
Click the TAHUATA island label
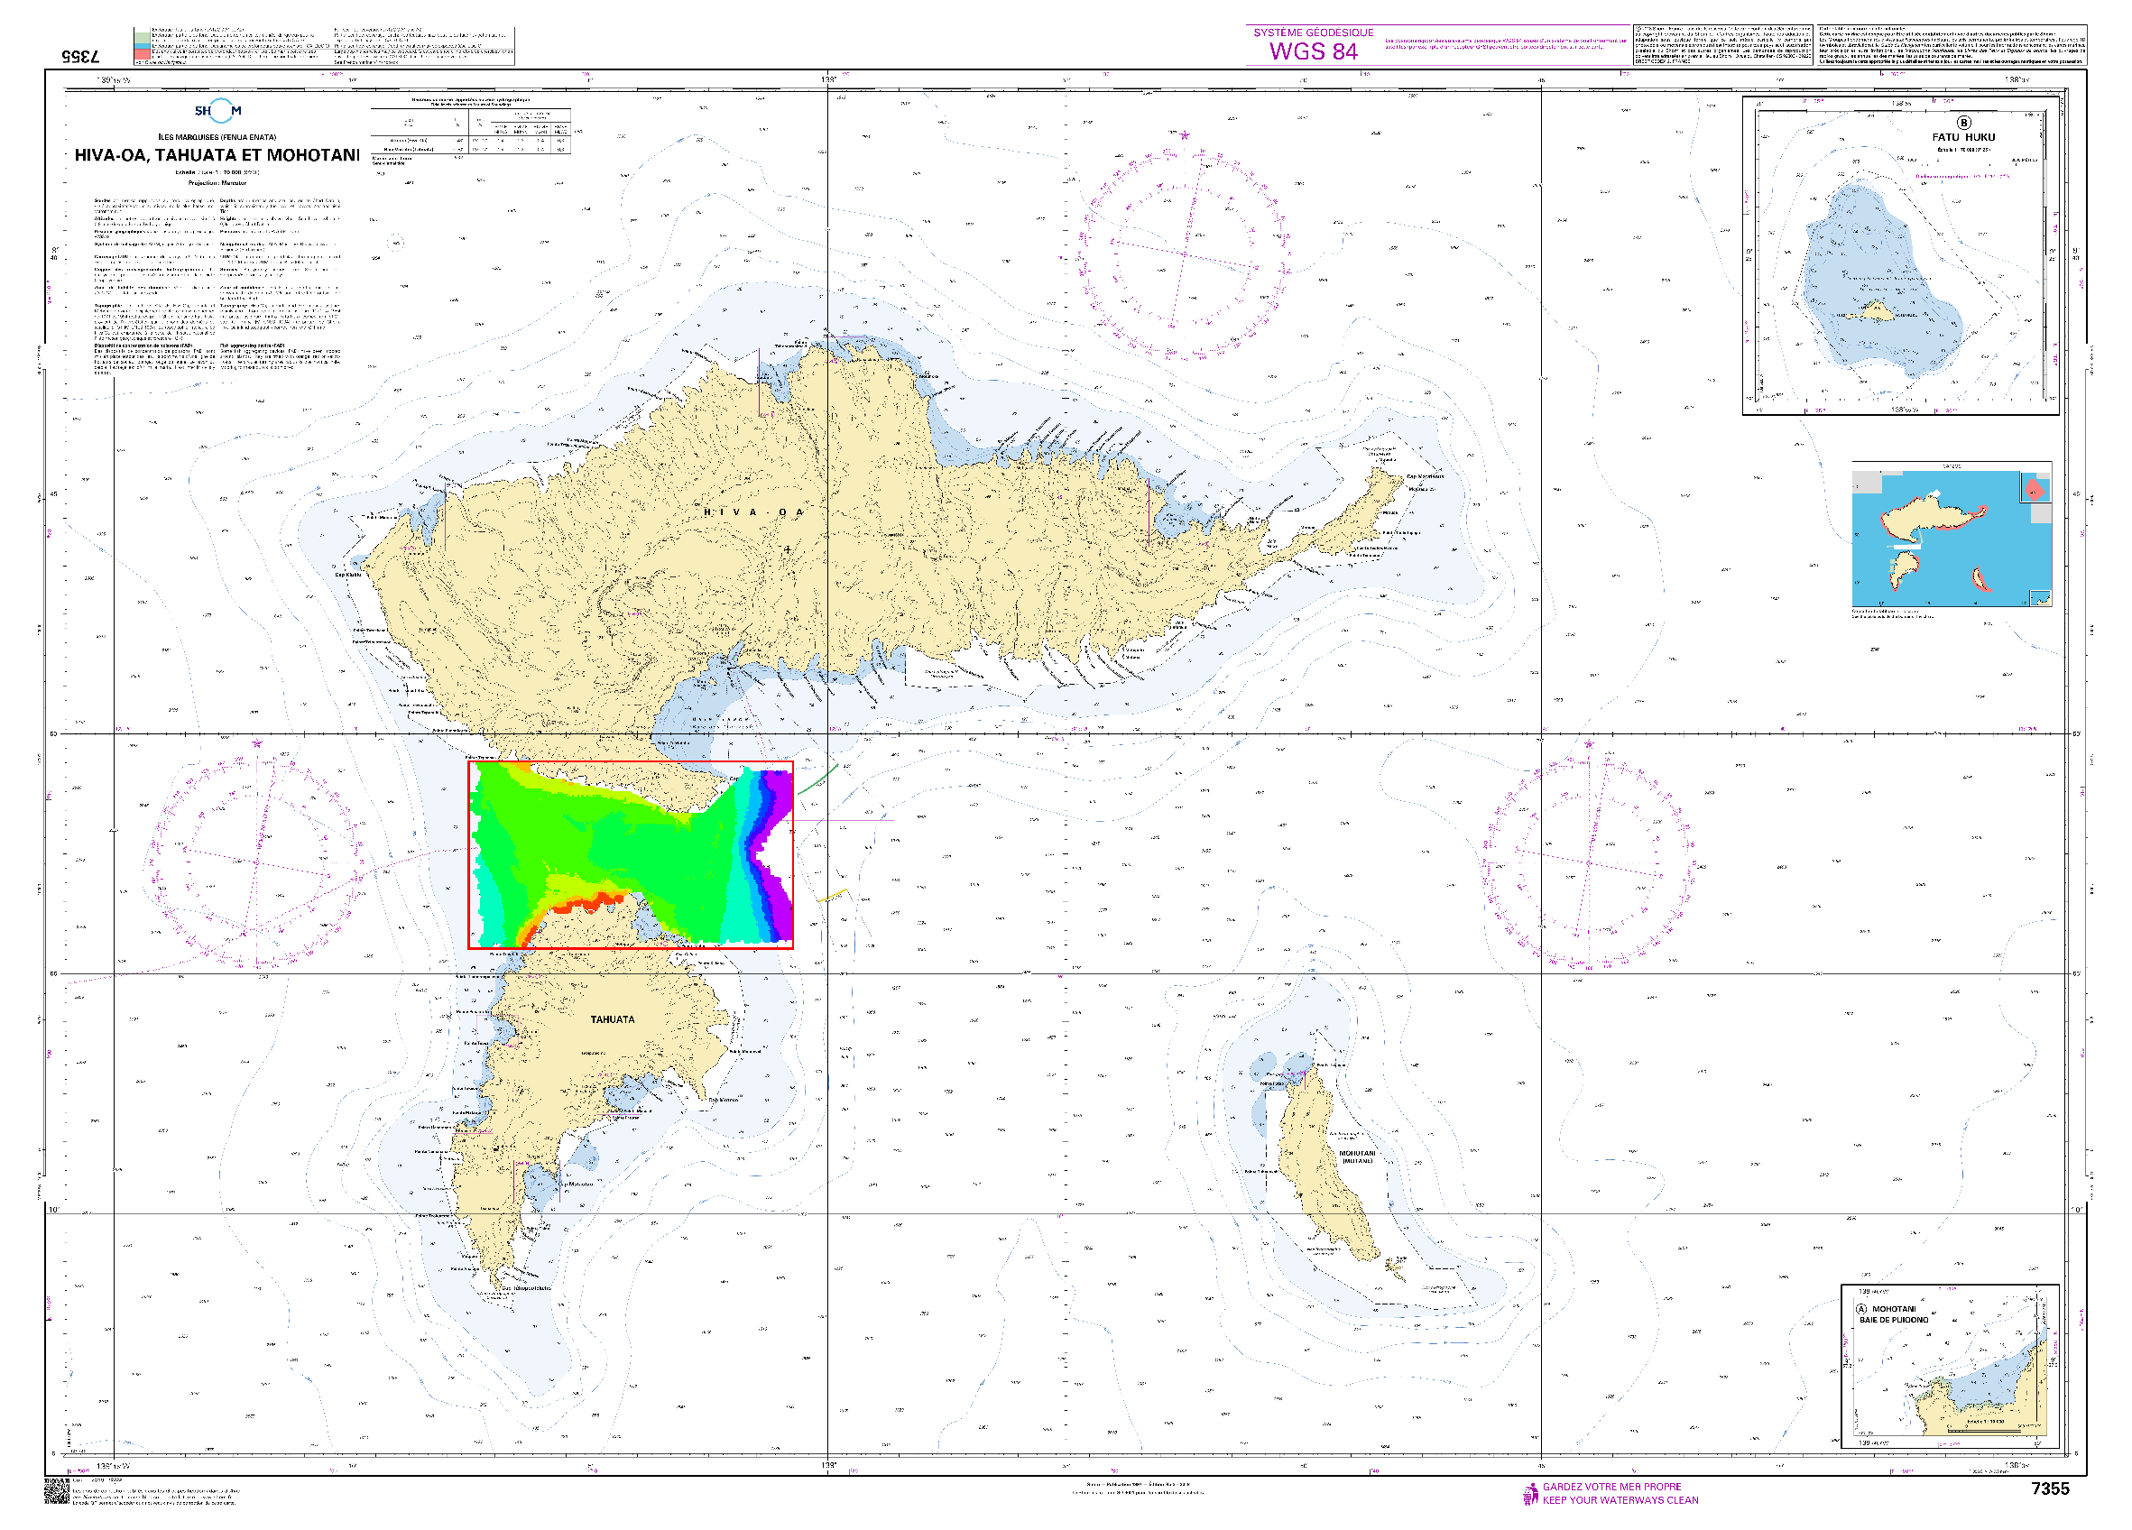coord(612,1019)
